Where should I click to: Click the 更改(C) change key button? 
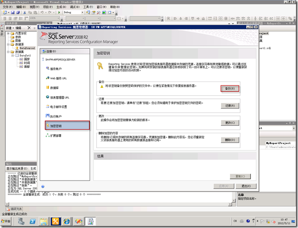[230, 123]
